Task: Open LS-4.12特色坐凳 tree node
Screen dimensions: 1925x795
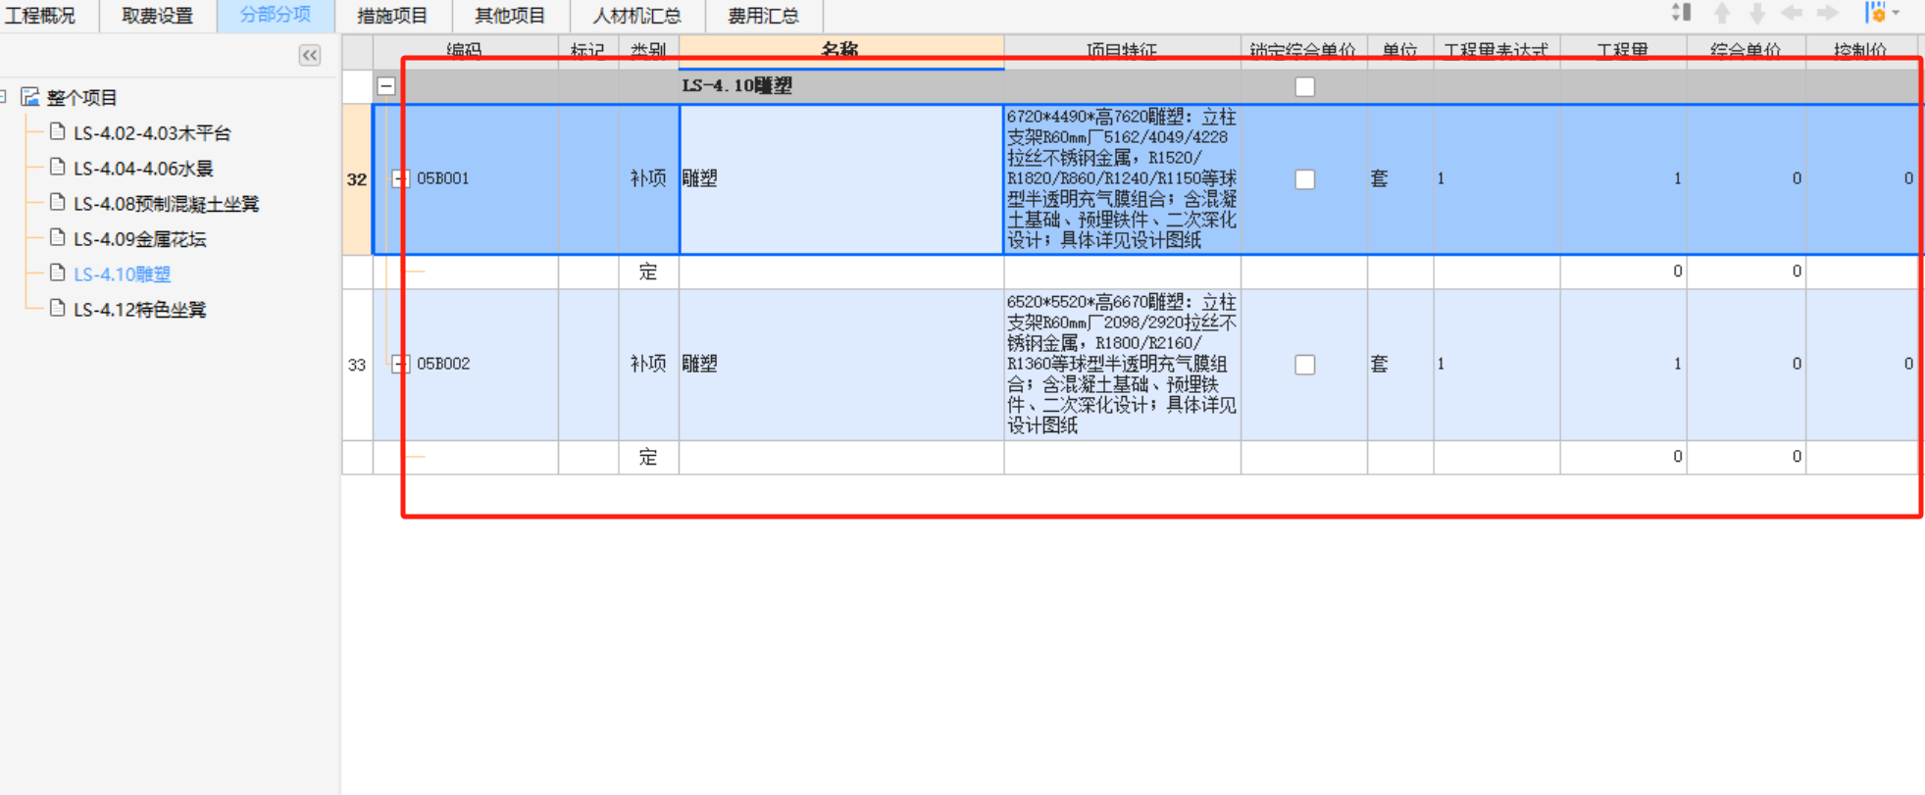Action: (139, 309)
